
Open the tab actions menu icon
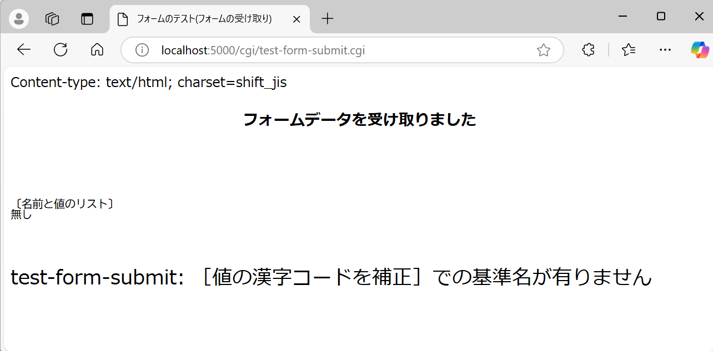87,19
